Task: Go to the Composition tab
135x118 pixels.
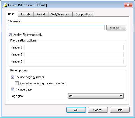Action: tap(83, 14)
